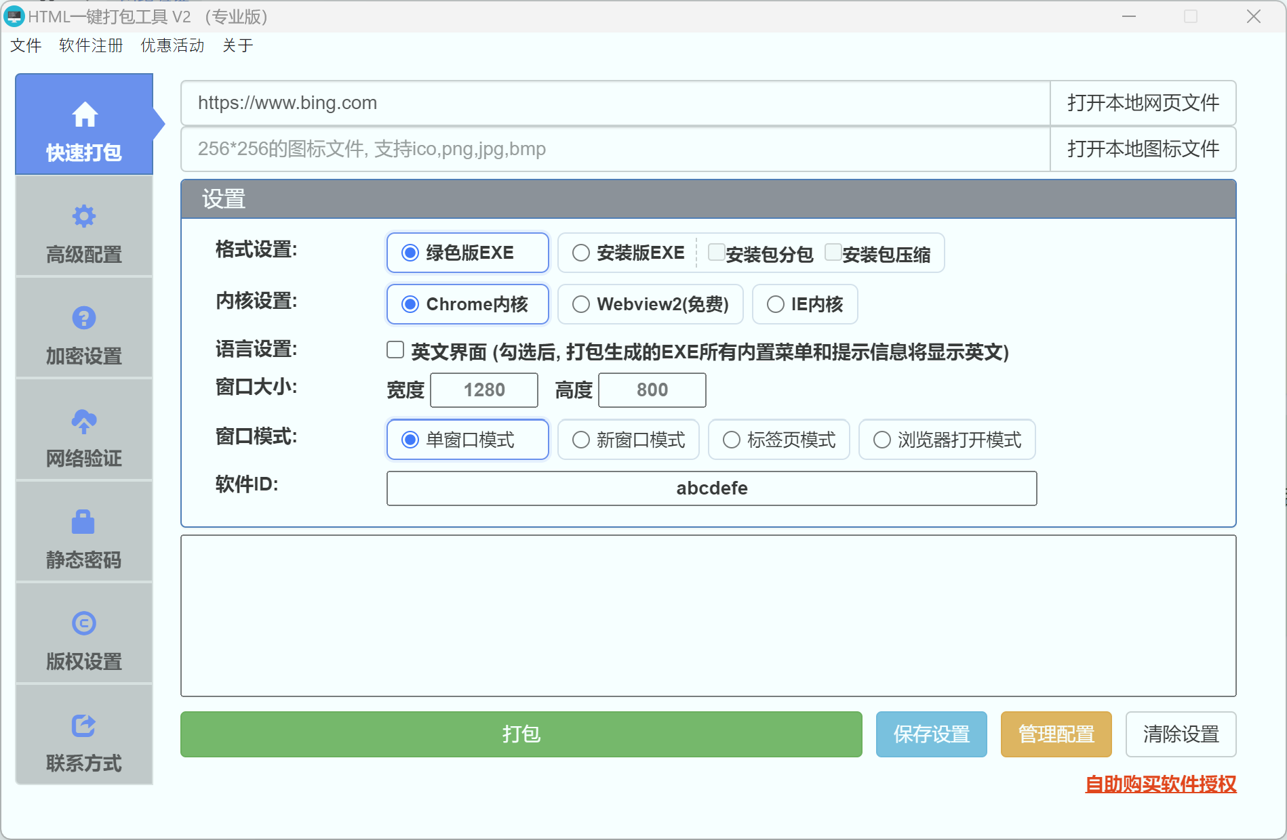
Task: Check the 安装包分包 option
Action: [x=717, y=251]
